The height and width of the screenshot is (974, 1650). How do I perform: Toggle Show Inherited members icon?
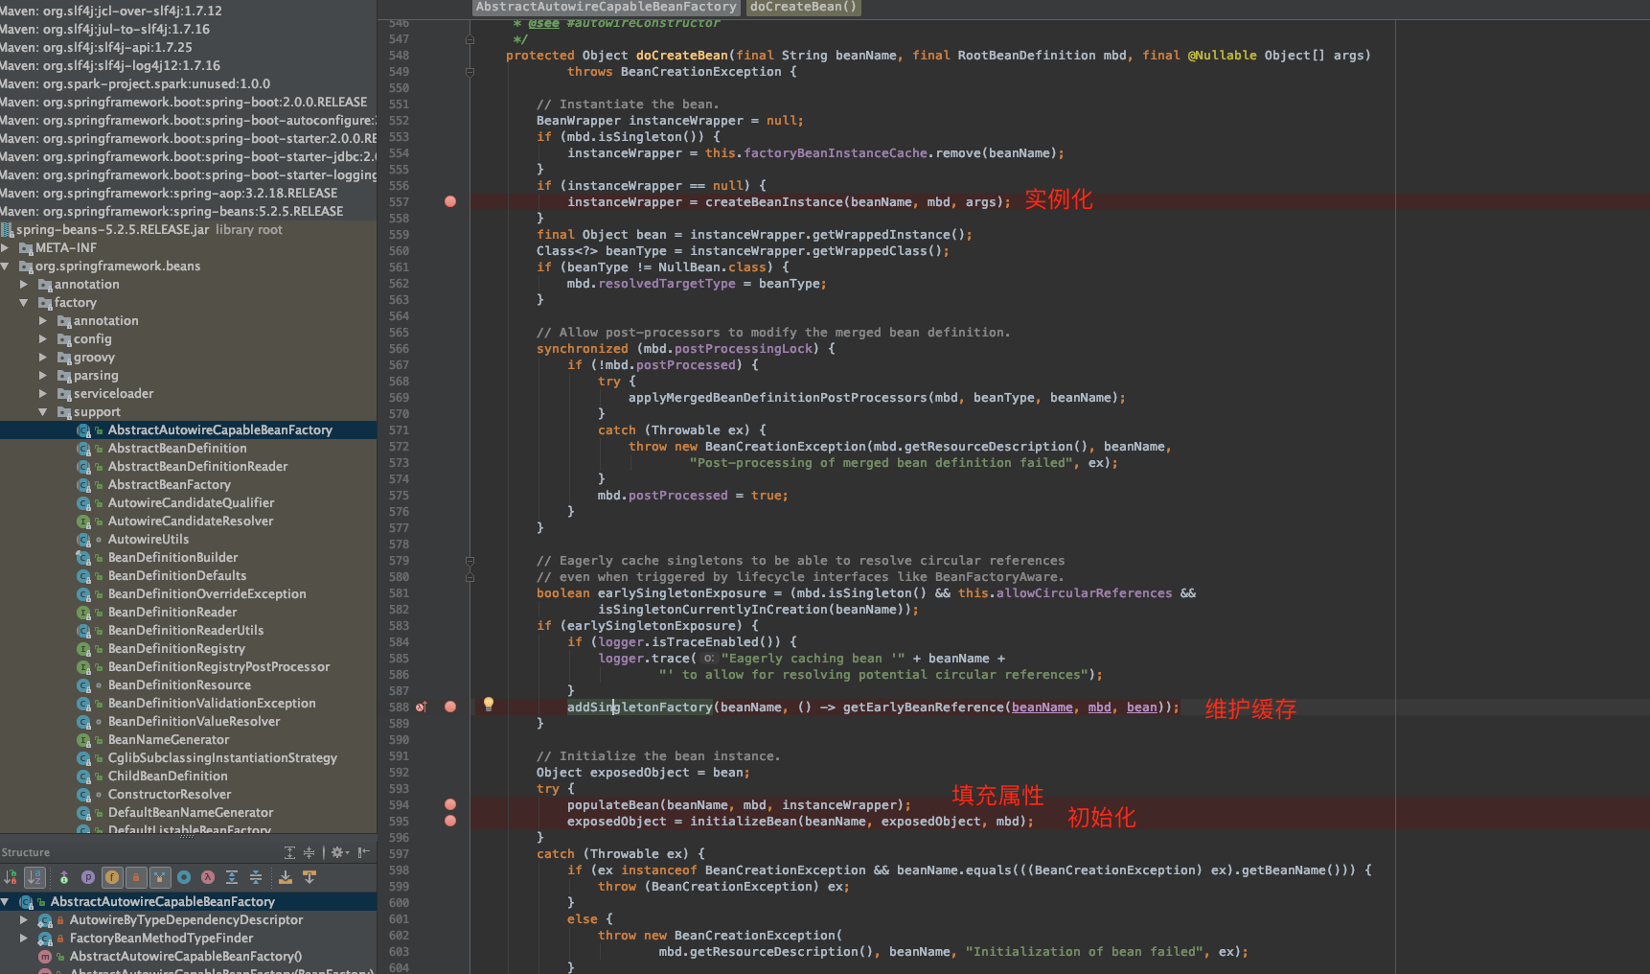64,877
